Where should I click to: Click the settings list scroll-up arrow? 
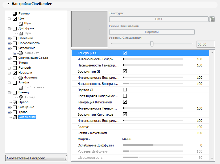click(x=212, y=53)
